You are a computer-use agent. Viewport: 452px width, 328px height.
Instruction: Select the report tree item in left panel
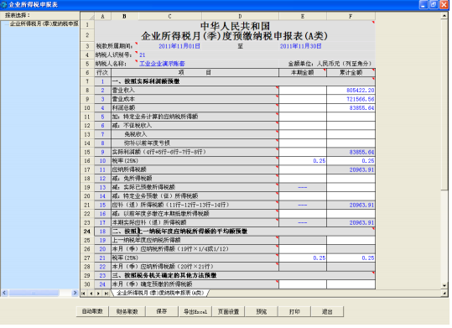[x=44, y=24]
